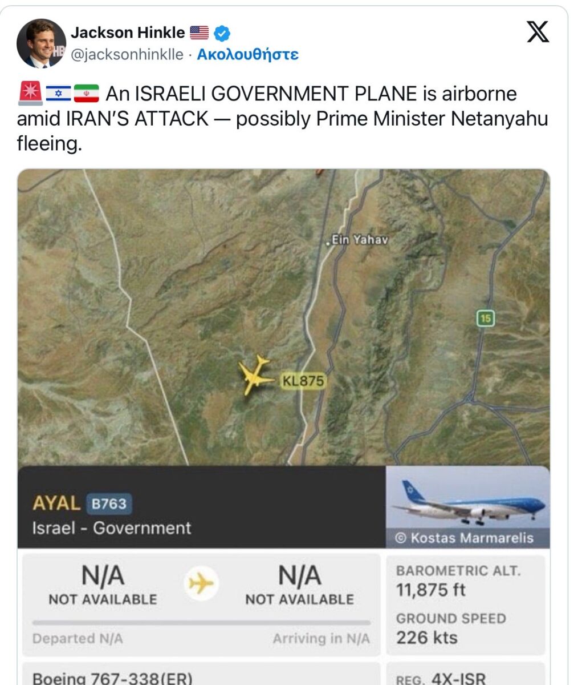Click the flight progress bar
Image resolution: width=582 pixels, height=685 pixels.
tap(201, 623)
